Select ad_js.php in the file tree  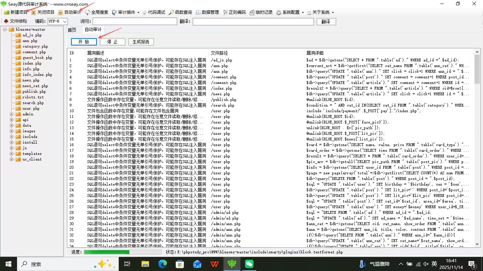32,35
